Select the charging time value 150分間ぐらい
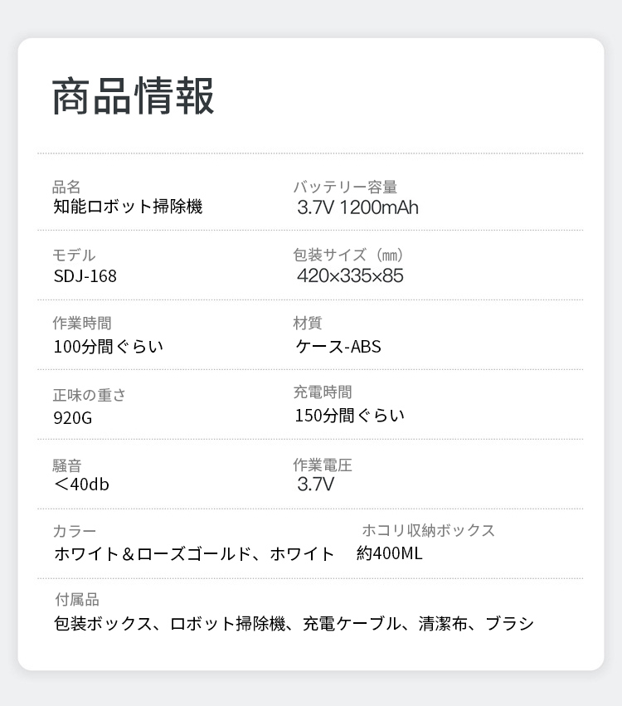Image resolution: width=622 pixels, height=706 pixels. coord(349,415)
